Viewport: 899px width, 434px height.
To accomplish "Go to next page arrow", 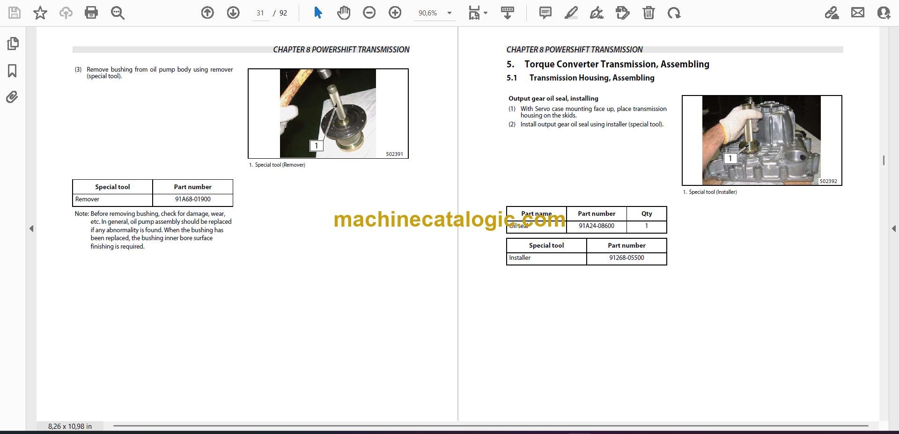I will pos(233,13).
